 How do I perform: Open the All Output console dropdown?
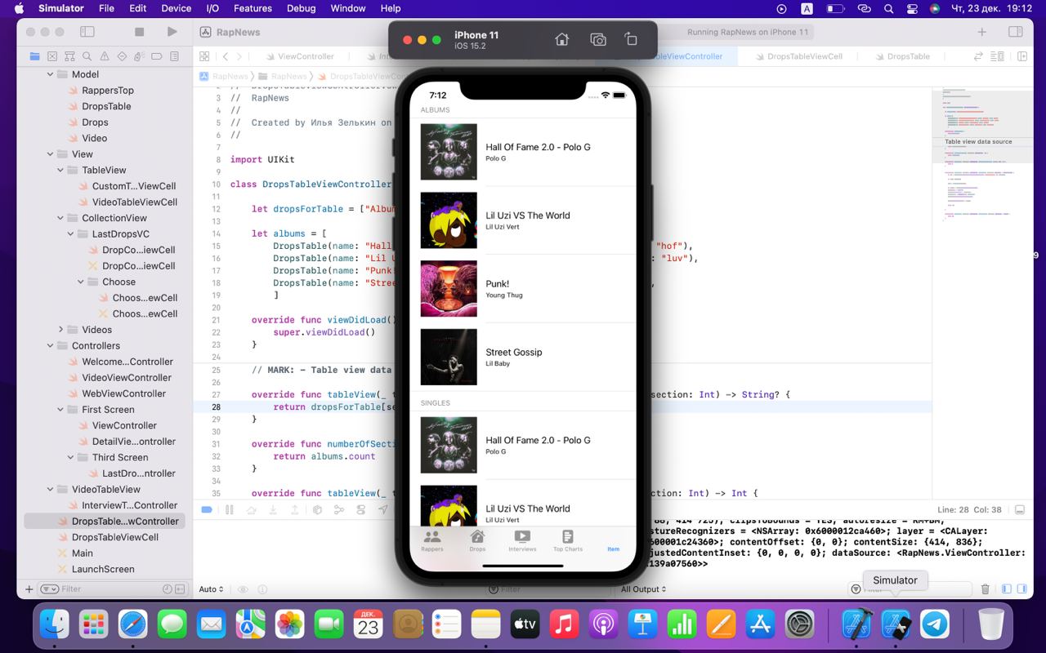(643, 589)
